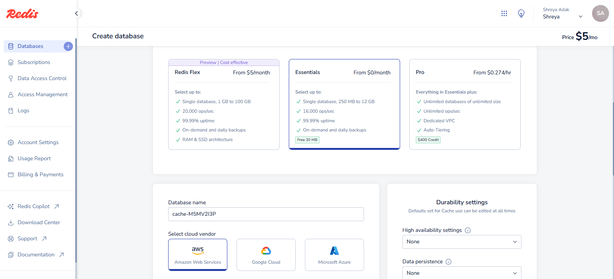The height and width of the screenshot is (279, 614).
Task: Click the Account Settings gear icon
Action: click(11, 143)
